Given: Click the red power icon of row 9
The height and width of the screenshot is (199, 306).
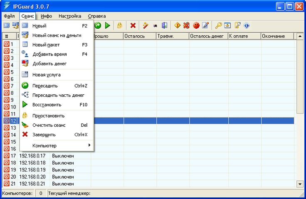Looking at the screenshot, I should (6, 100).
